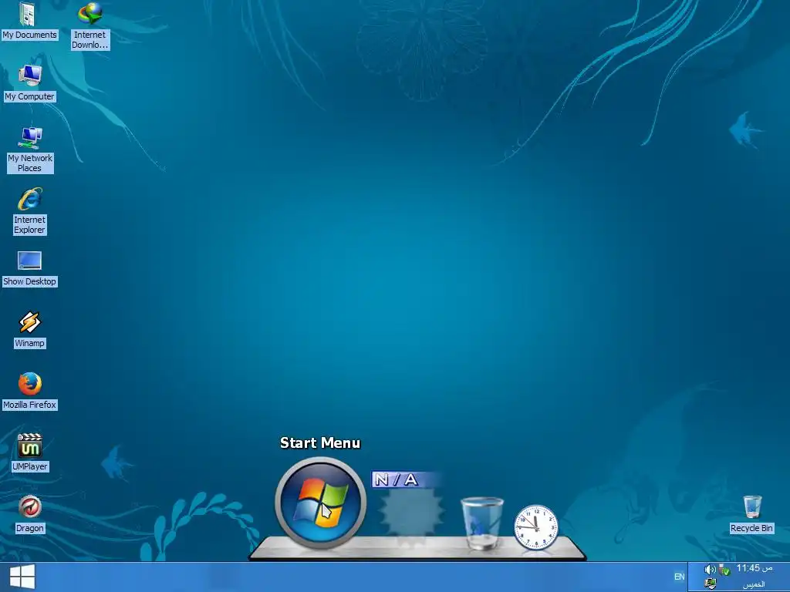This screenshot has height=592, width=790.
Task: Open the volume speaker tray icon
Action: click(711, 570)
